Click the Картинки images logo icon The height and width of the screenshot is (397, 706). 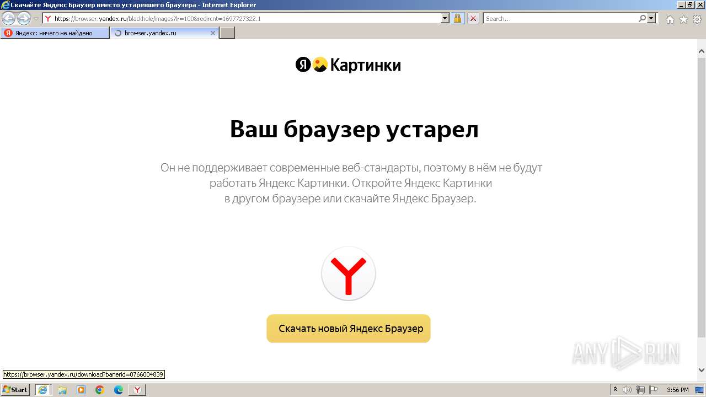[320, 65]
